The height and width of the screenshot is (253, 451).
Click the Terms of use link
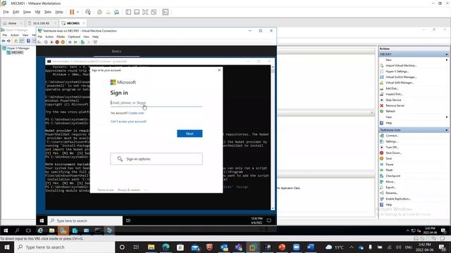pos(105,190)
